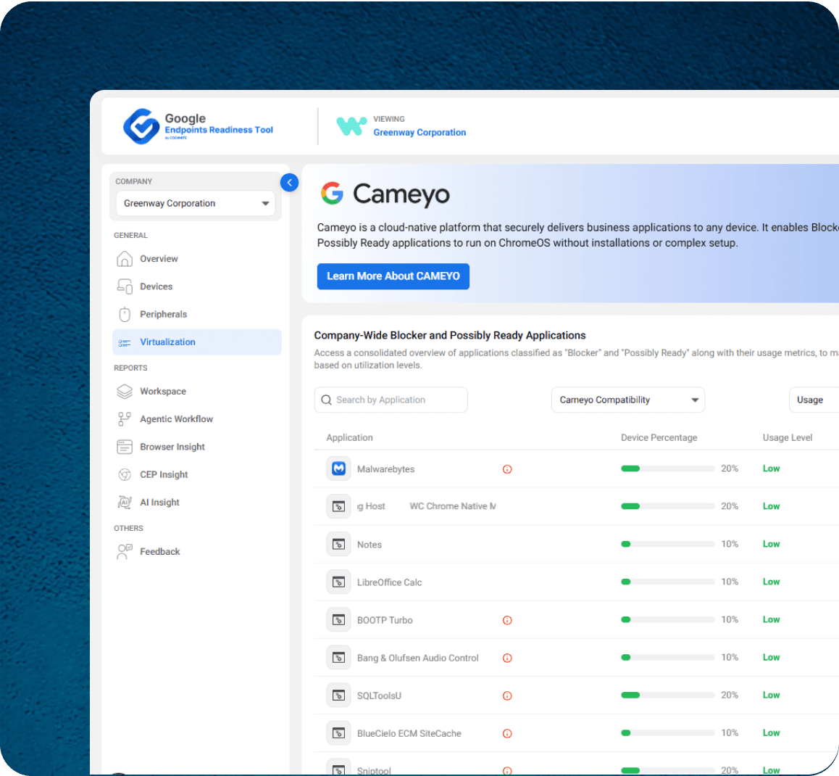Open the Company dropdown showing Greenway Corporation
The image size is (839, 776).
tap(196, 204)
